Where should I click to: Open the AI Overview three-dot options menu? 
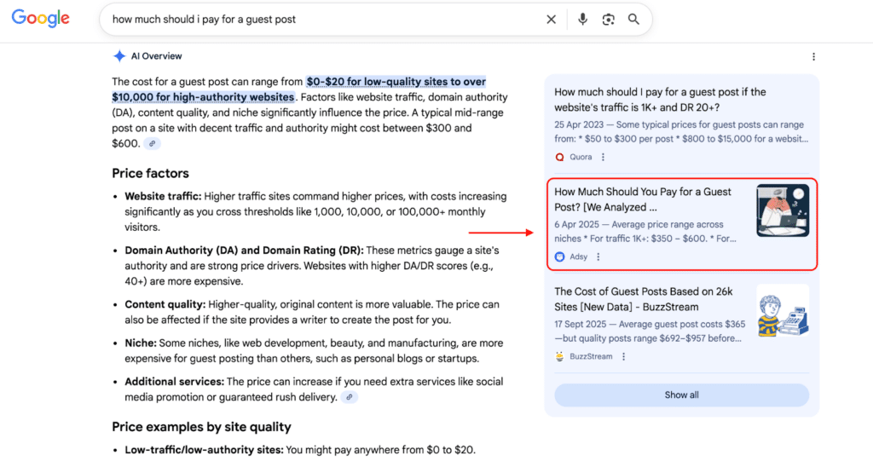pos(813,57)
